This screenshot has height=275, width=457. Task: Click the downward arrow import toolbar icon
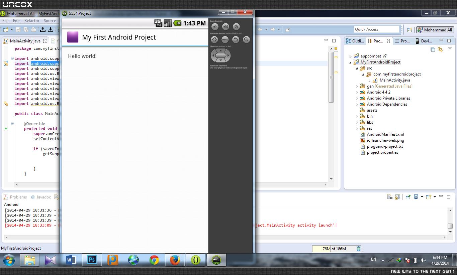51,30
